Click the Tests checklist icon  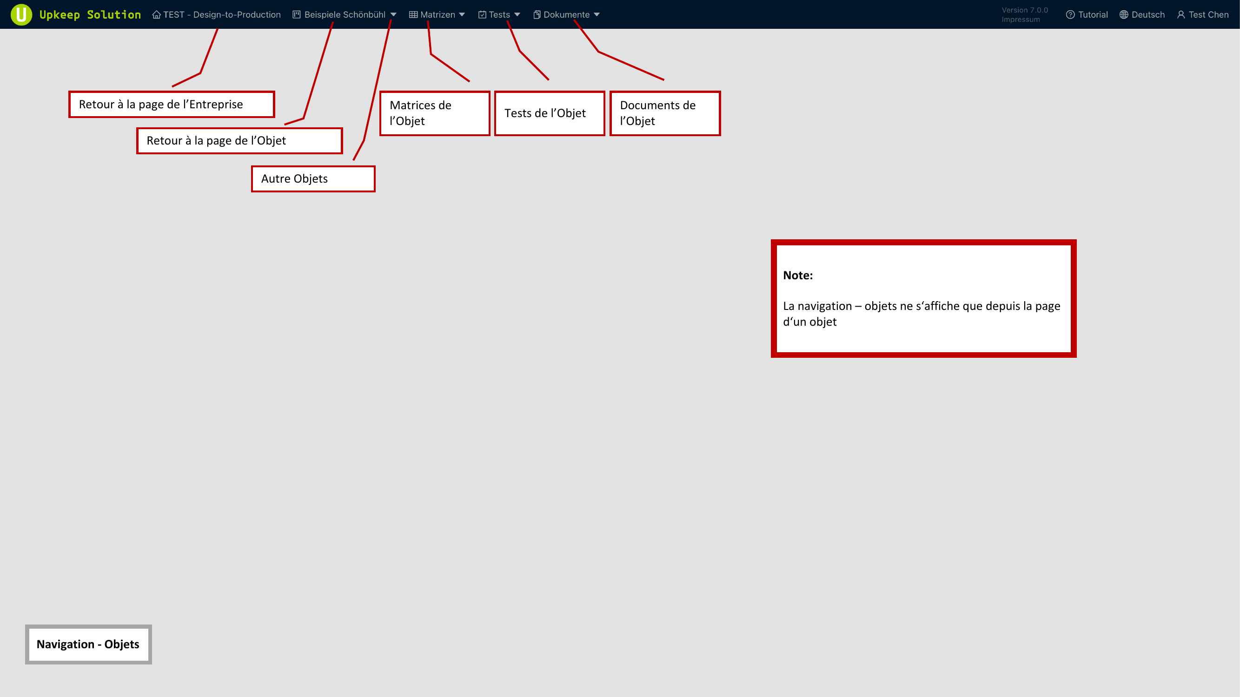(482, 14)
